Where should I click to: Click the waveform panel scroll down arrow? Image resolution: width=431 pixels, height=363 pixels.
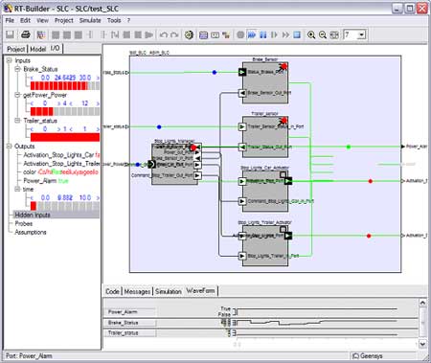pyautogui.click(x=422, y=344)
